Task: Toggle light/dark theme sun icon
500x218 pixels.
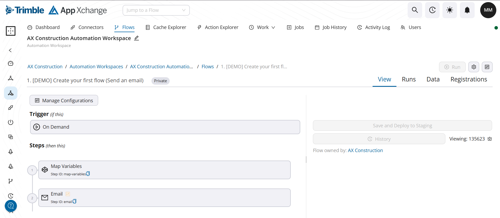Action: (x=450, y=10)
